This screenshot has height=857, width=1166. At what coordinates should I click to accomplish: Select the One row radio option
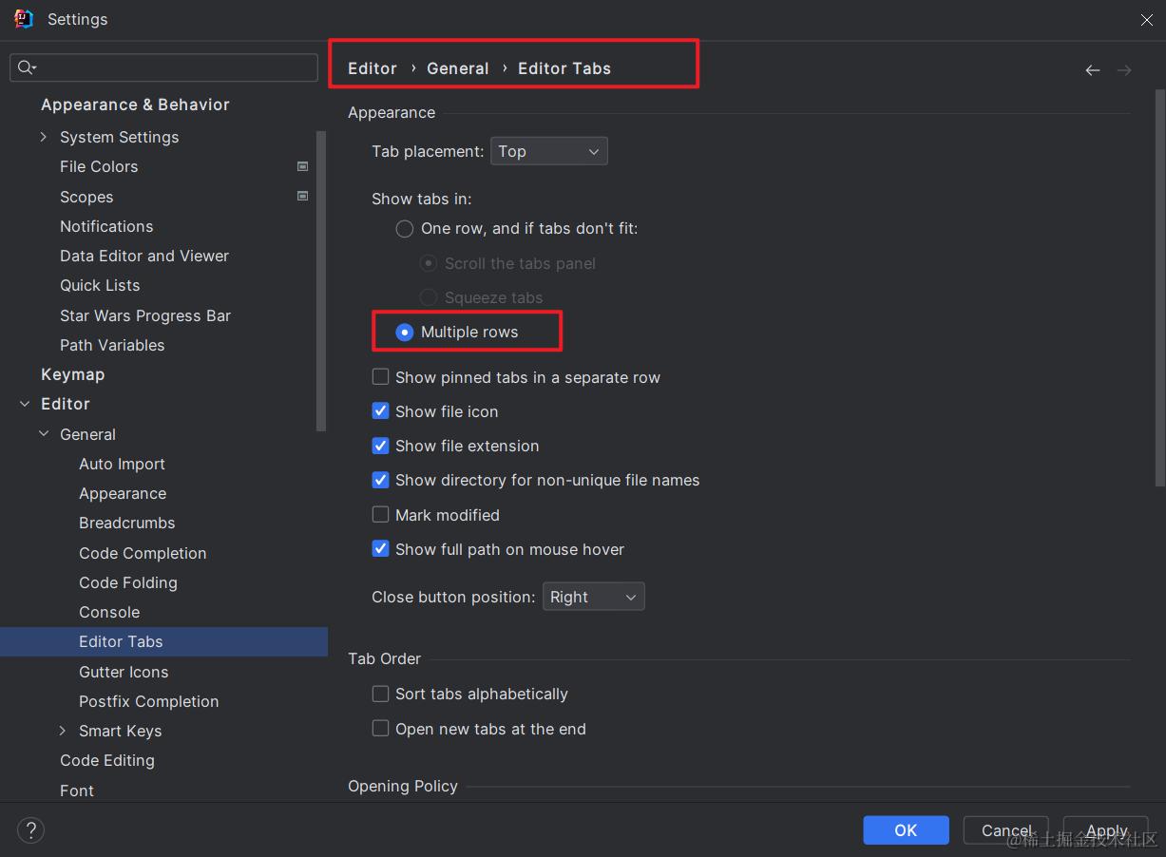[405, 229]
